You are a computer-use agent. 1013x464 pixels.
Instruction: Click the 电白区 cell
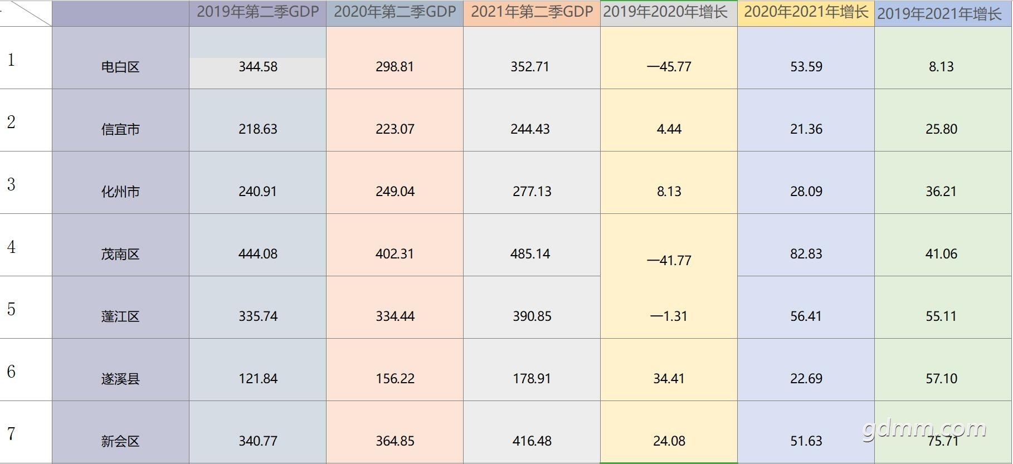tap(120, 67)
